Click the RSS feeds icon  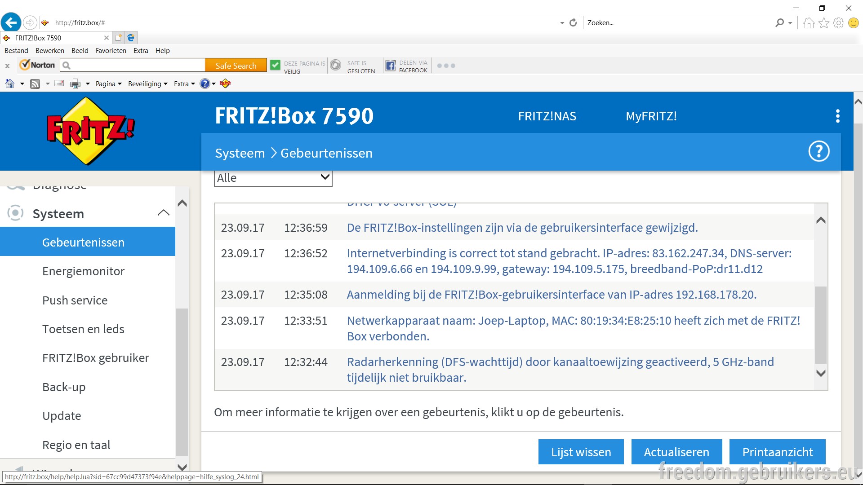tap(35, 84)
